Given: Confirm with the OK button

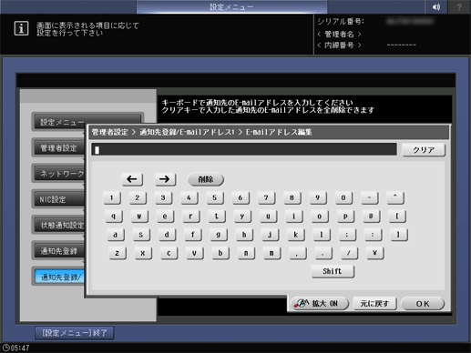Looking at the screenshot, I should click(423, 303).
